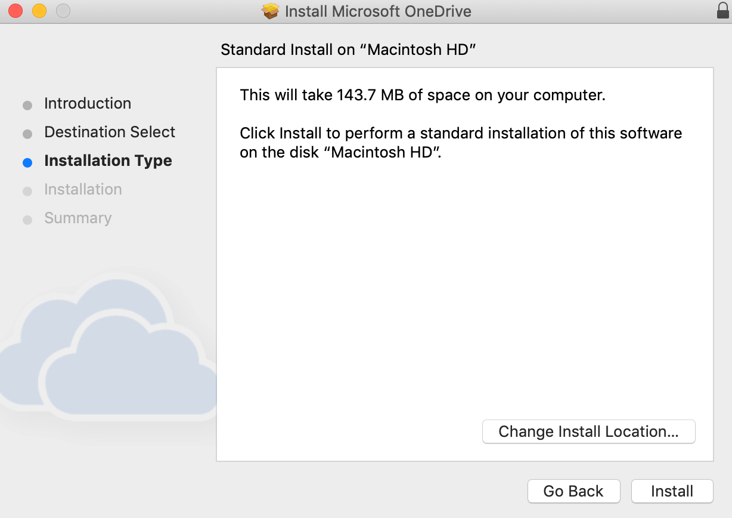Click the dimmed Summary step
The height and width of the screenshot is (518, 732).
click(x=77, y=218)
